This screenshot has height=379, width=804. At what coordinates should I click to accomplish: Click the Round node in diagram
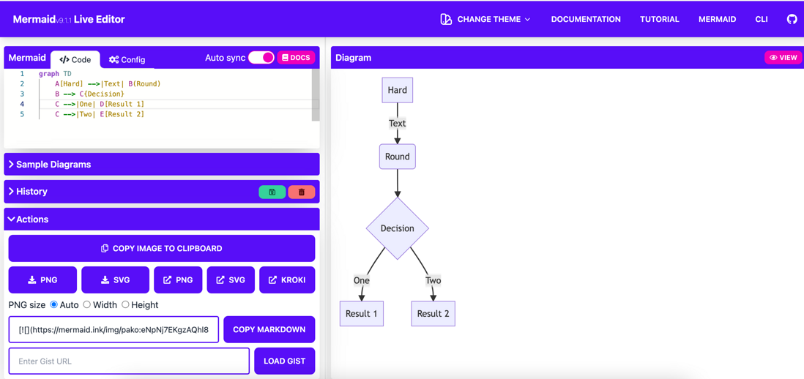coord(398,157)
